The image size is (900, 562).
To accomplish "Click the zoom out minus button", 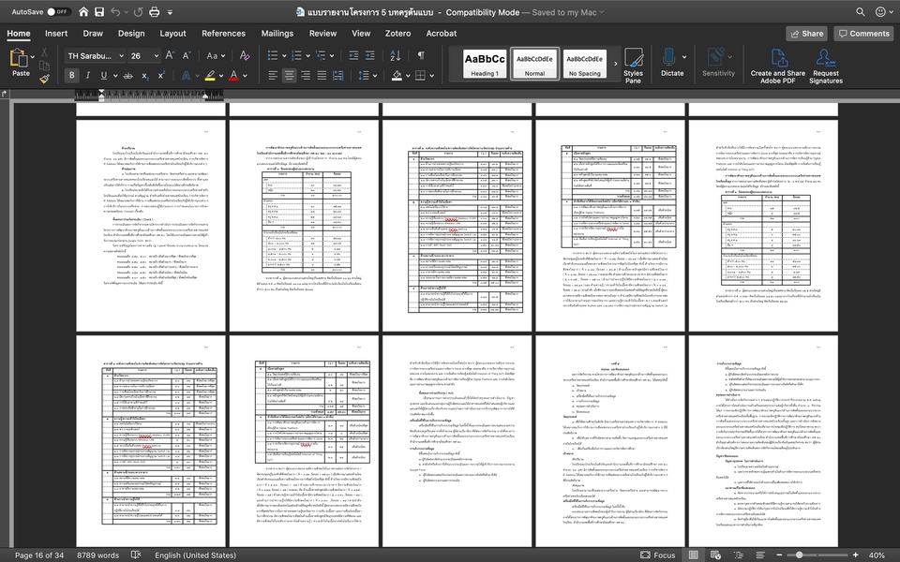I will [779, 555].
